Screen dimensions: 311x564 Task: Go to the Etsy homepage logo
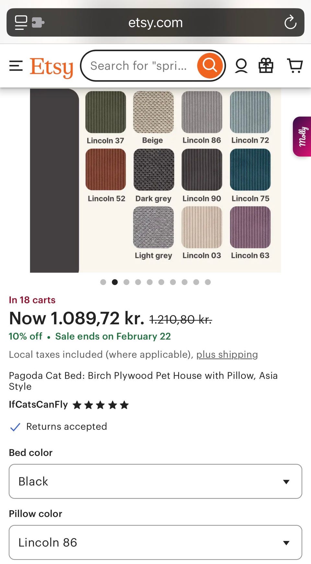(52, 67)
